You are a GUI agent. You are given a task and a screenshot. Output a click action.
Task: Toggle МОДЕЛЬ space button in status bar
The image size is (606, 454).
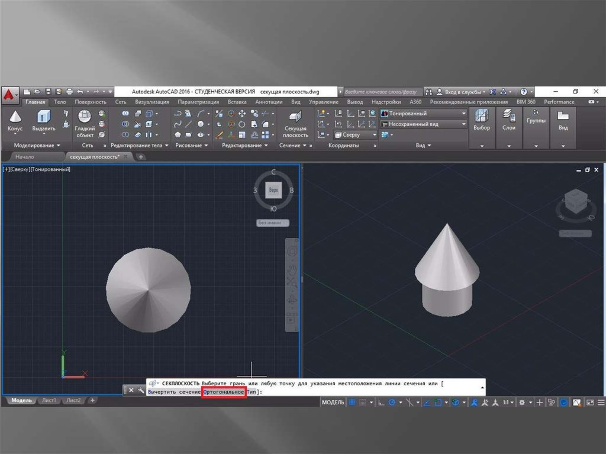[333, 403]
